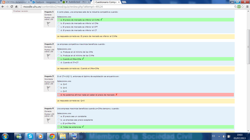Screen dimensions: 250x140
Task: Open Skype from the taskbar
Action: click(30, 136)
